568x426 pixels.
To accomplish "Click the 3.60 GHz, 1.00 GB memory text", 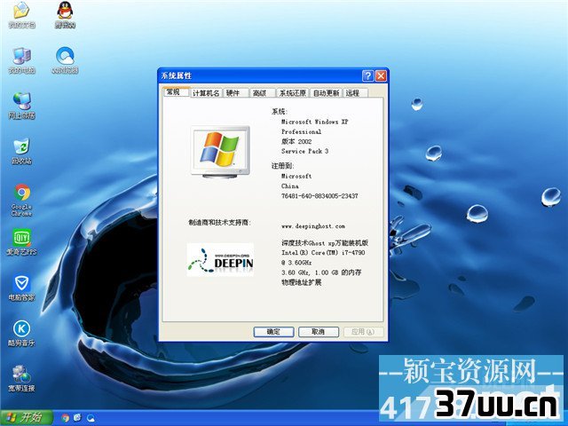I will (x=321, y=272).
